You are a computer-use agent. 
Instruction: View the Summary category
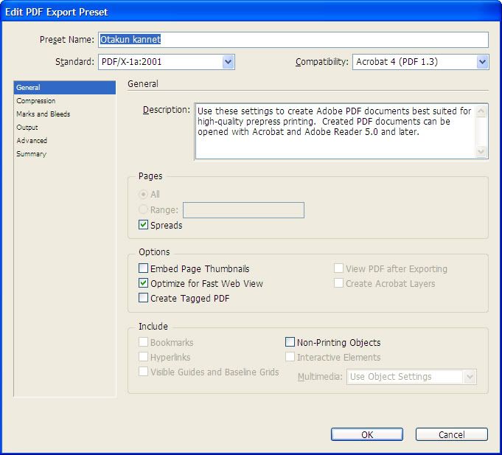(x=64, y=154)
